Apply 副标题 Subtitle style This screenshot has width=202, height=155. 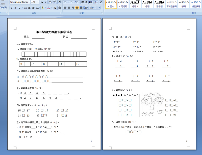[159, 4]
